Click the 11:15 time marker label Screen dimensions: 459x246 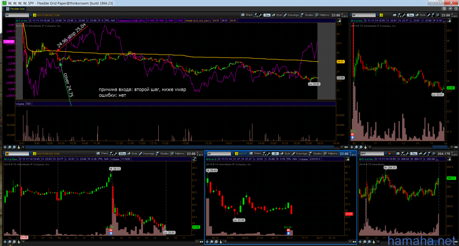24,237
